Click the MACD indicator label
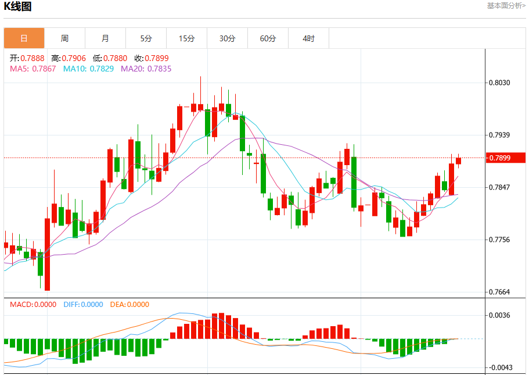This screenshot has width=529, height=375. [33, 305]
